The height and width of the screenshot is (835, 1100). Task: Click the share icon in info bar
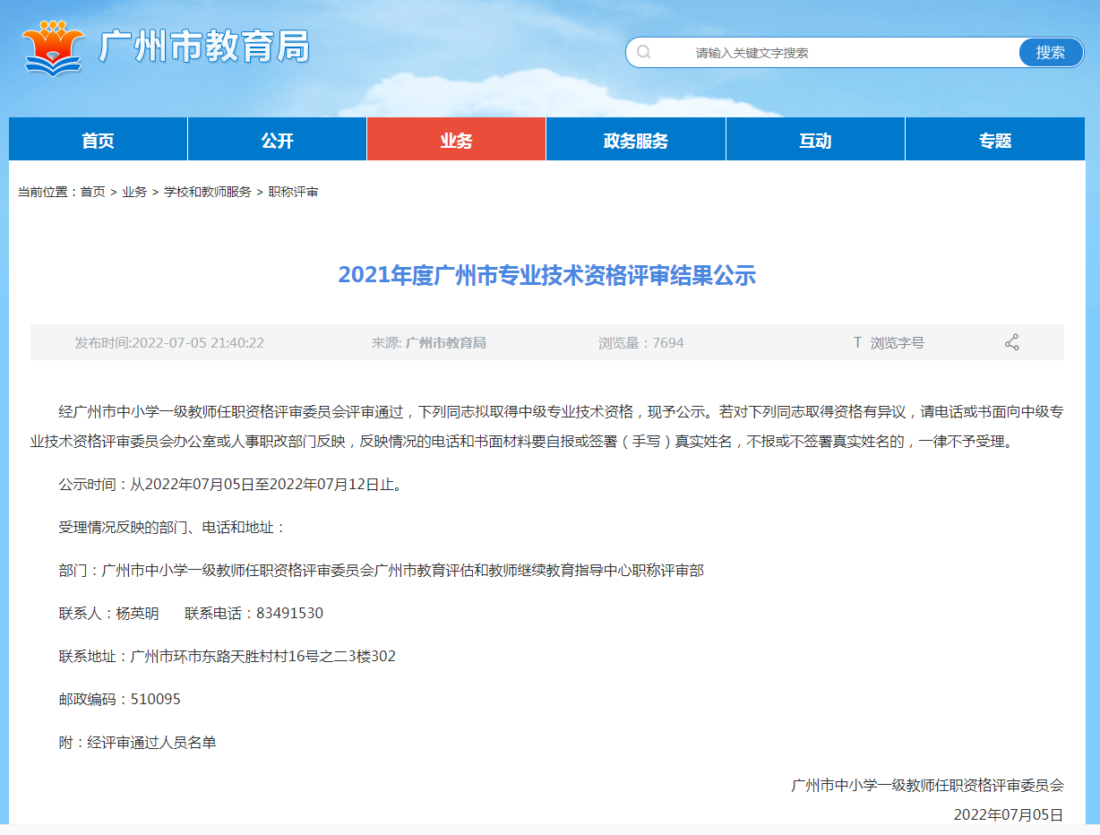[1012, 342]
